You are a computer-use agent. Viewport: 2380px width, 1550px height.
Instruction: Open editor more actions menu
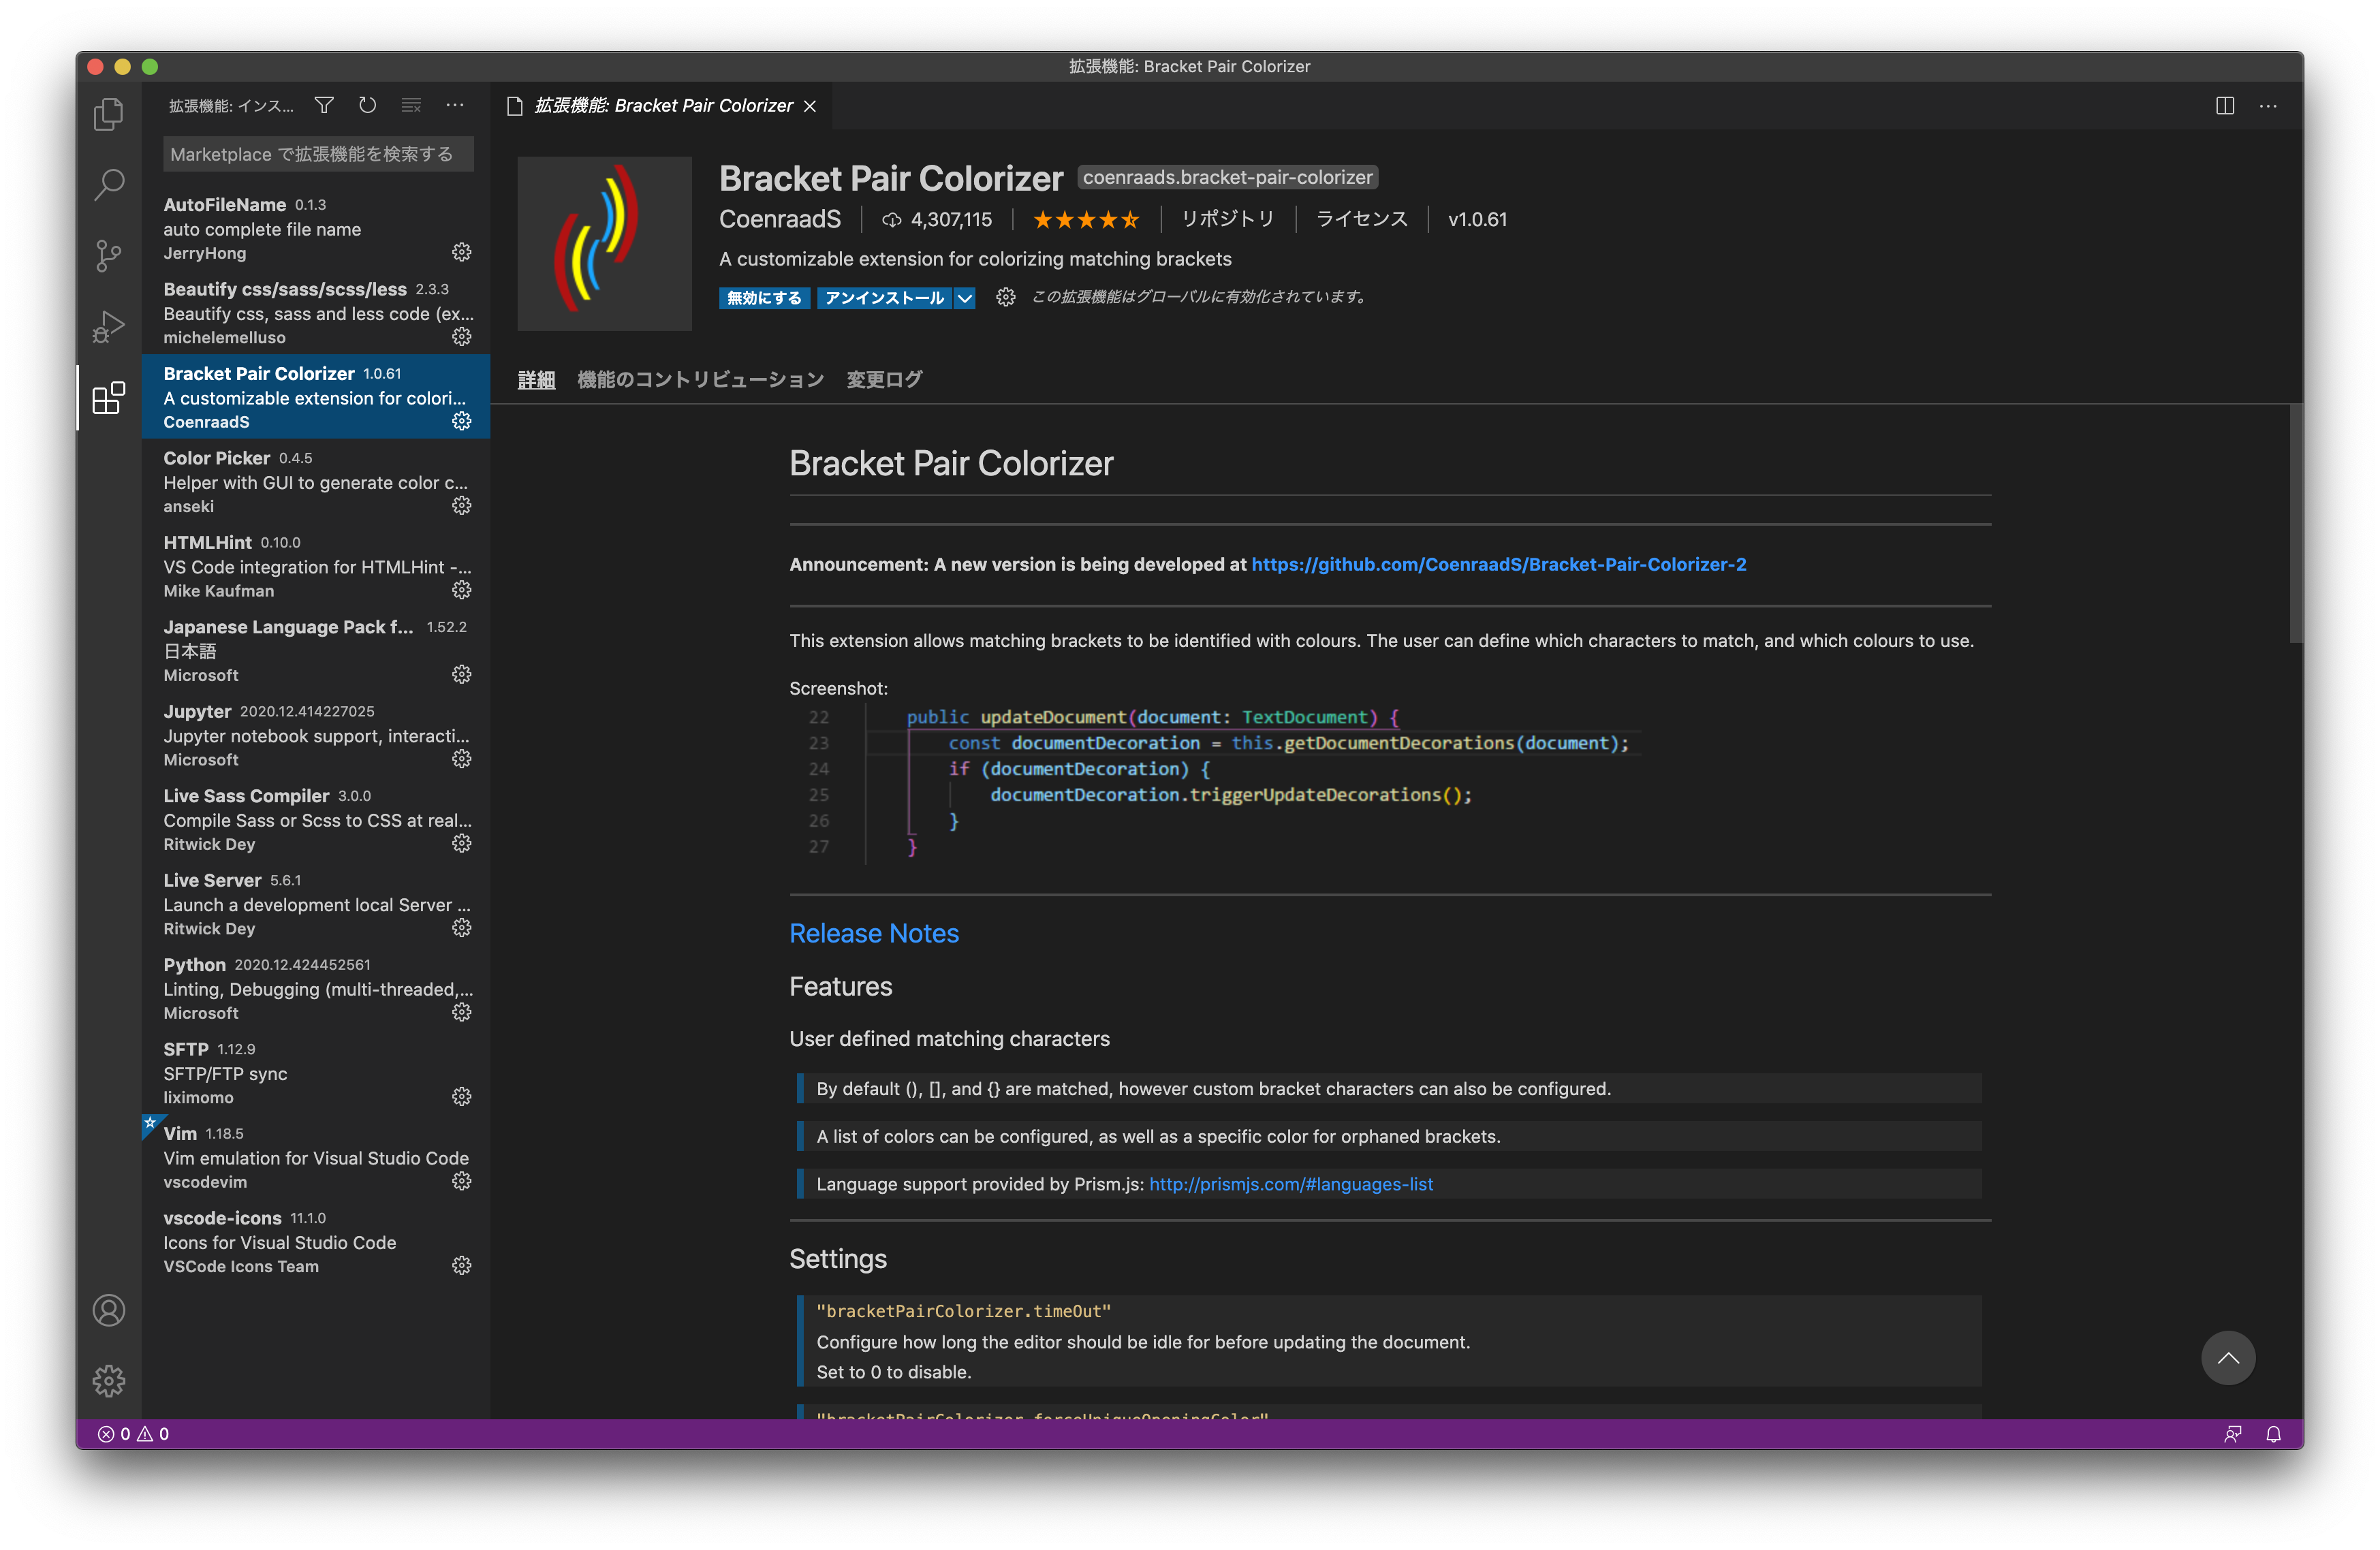pos(2268,105)
